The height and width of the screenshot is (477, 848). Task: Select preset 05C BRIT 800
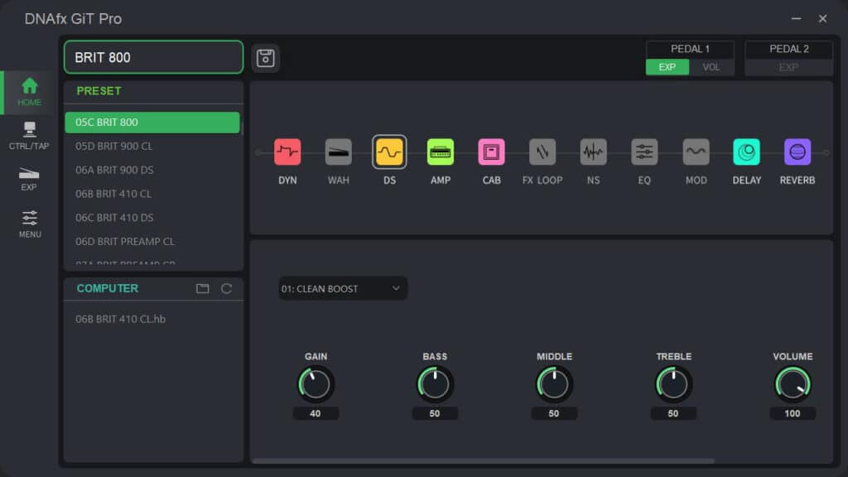coord(152,123)
